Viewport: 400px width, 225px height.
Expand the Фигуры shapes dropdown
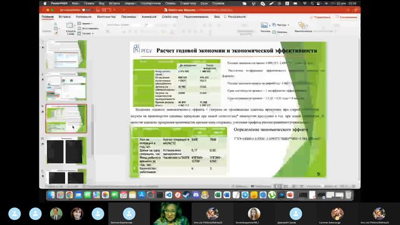281,25
